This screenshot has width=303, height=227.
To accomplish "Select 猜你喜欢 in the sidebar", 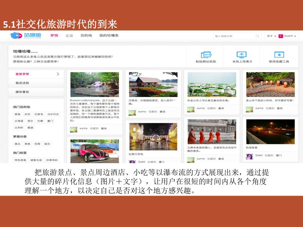I will (x=36, y=92).
